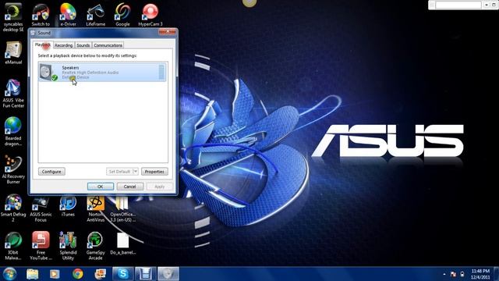Click the power tray icon
Image resolution: width=499 pixels, height=281 pixels.
[462, 274]
